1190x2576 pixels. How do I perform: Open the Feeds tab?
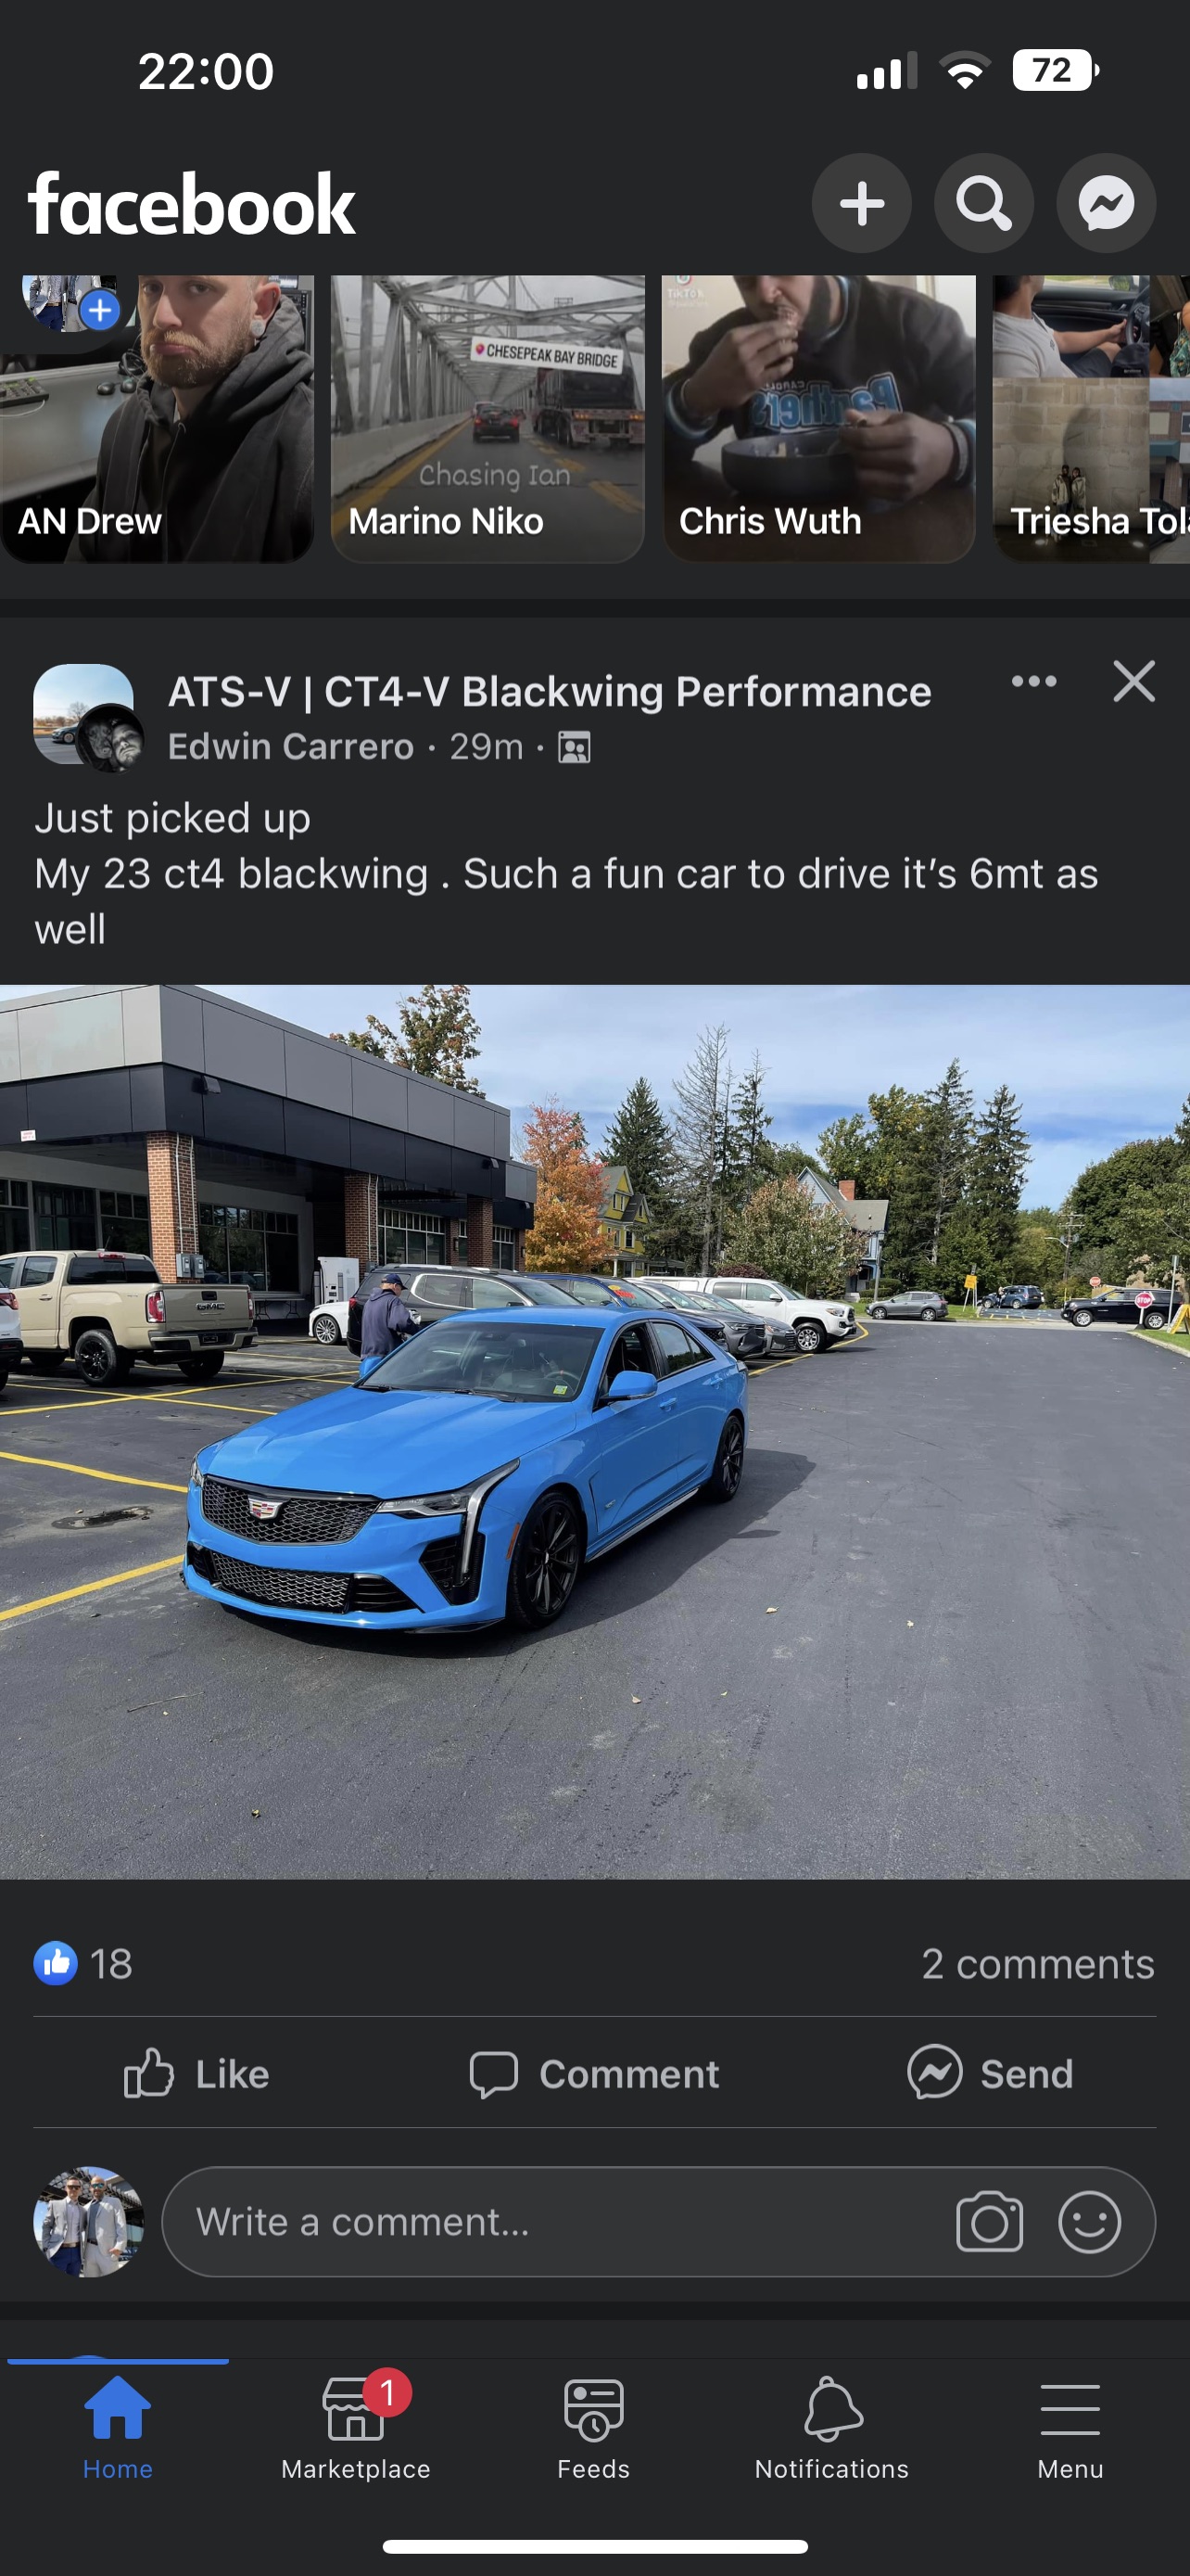tap(593, 2424)
